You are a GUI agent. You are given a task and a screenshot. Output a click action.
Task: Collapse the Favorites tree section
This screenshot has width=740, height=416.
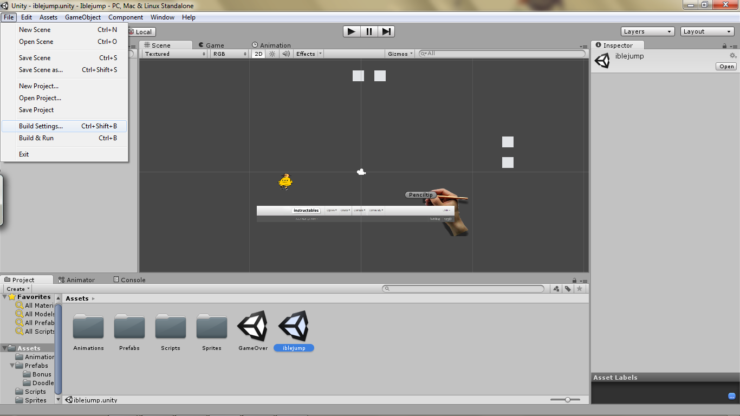click(5, 297)
